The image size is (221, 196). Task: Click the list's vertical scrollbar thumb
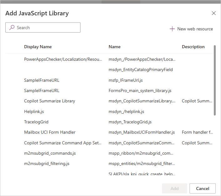pos(215,80)
